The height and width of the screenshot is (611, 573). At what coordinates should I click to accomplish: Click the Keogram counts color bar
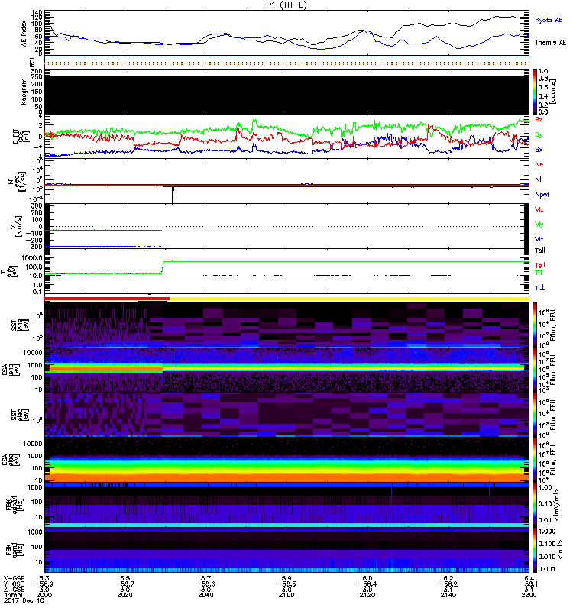coord(536,91)
